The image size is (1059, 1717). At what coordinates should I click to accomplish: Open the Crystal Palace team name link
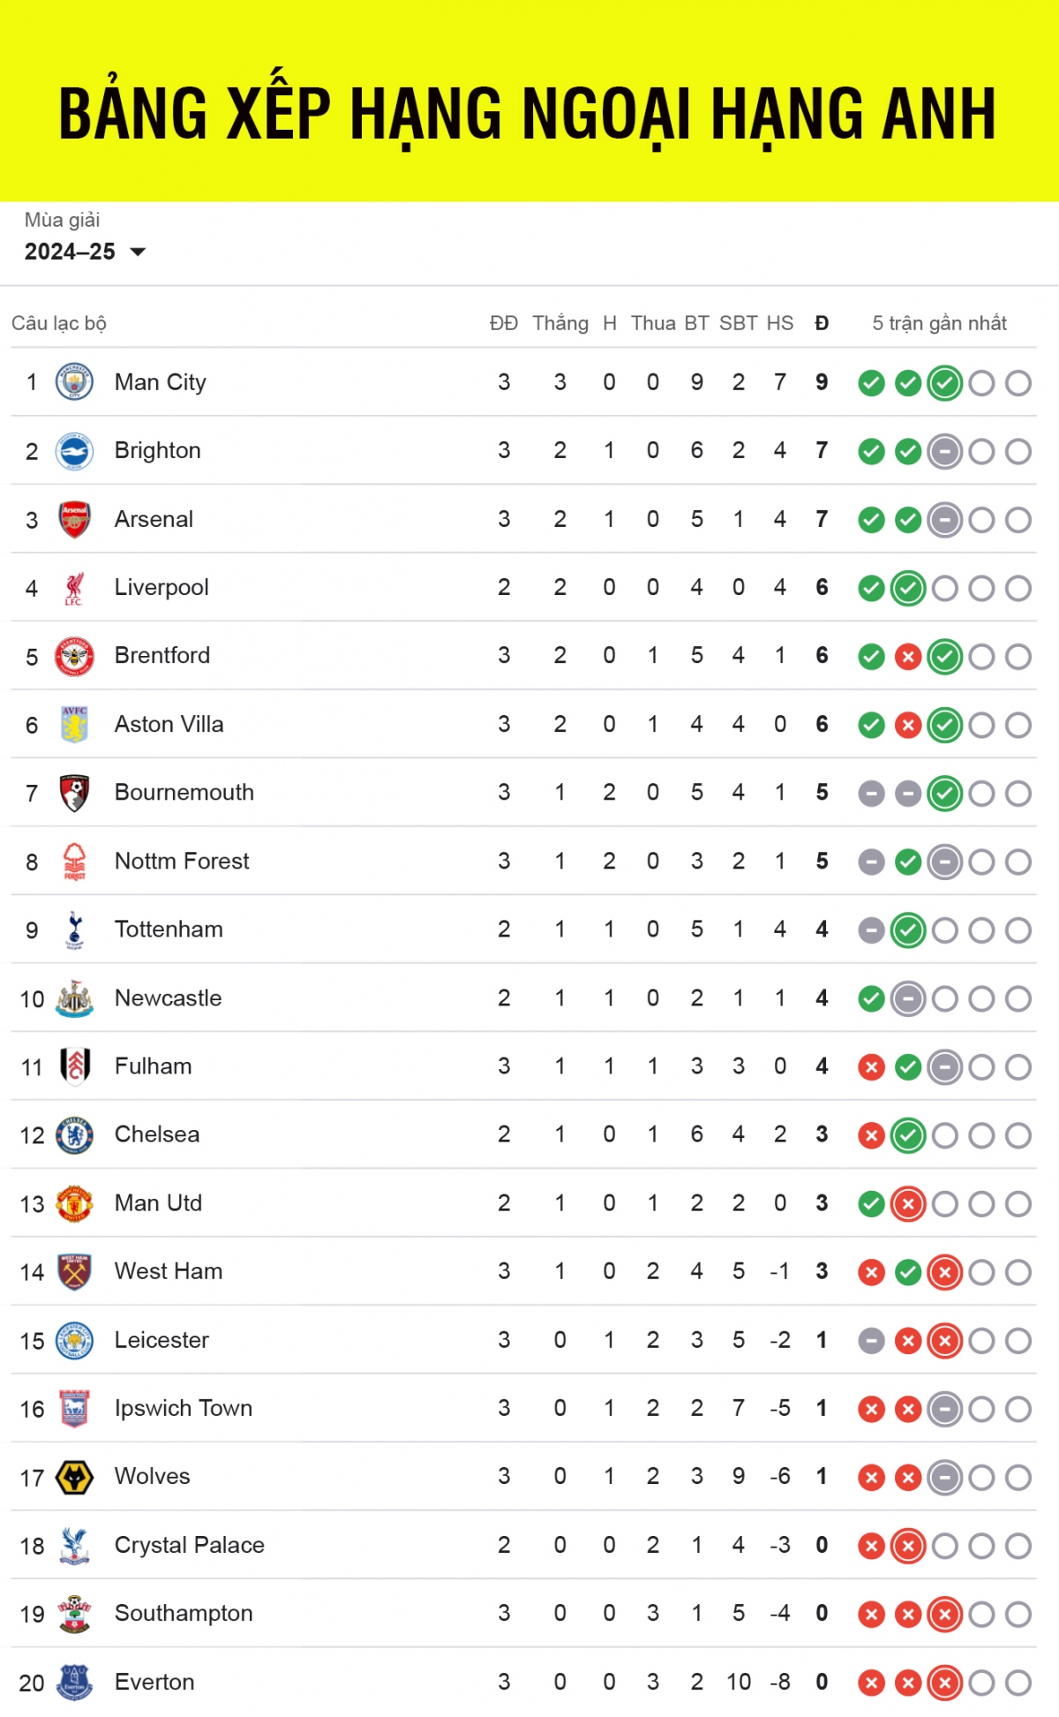[190, 1546]
